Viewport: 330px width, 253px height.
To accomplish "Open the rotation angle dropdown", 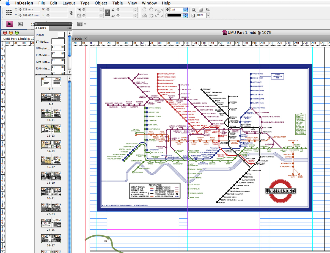I will point(135,10).
